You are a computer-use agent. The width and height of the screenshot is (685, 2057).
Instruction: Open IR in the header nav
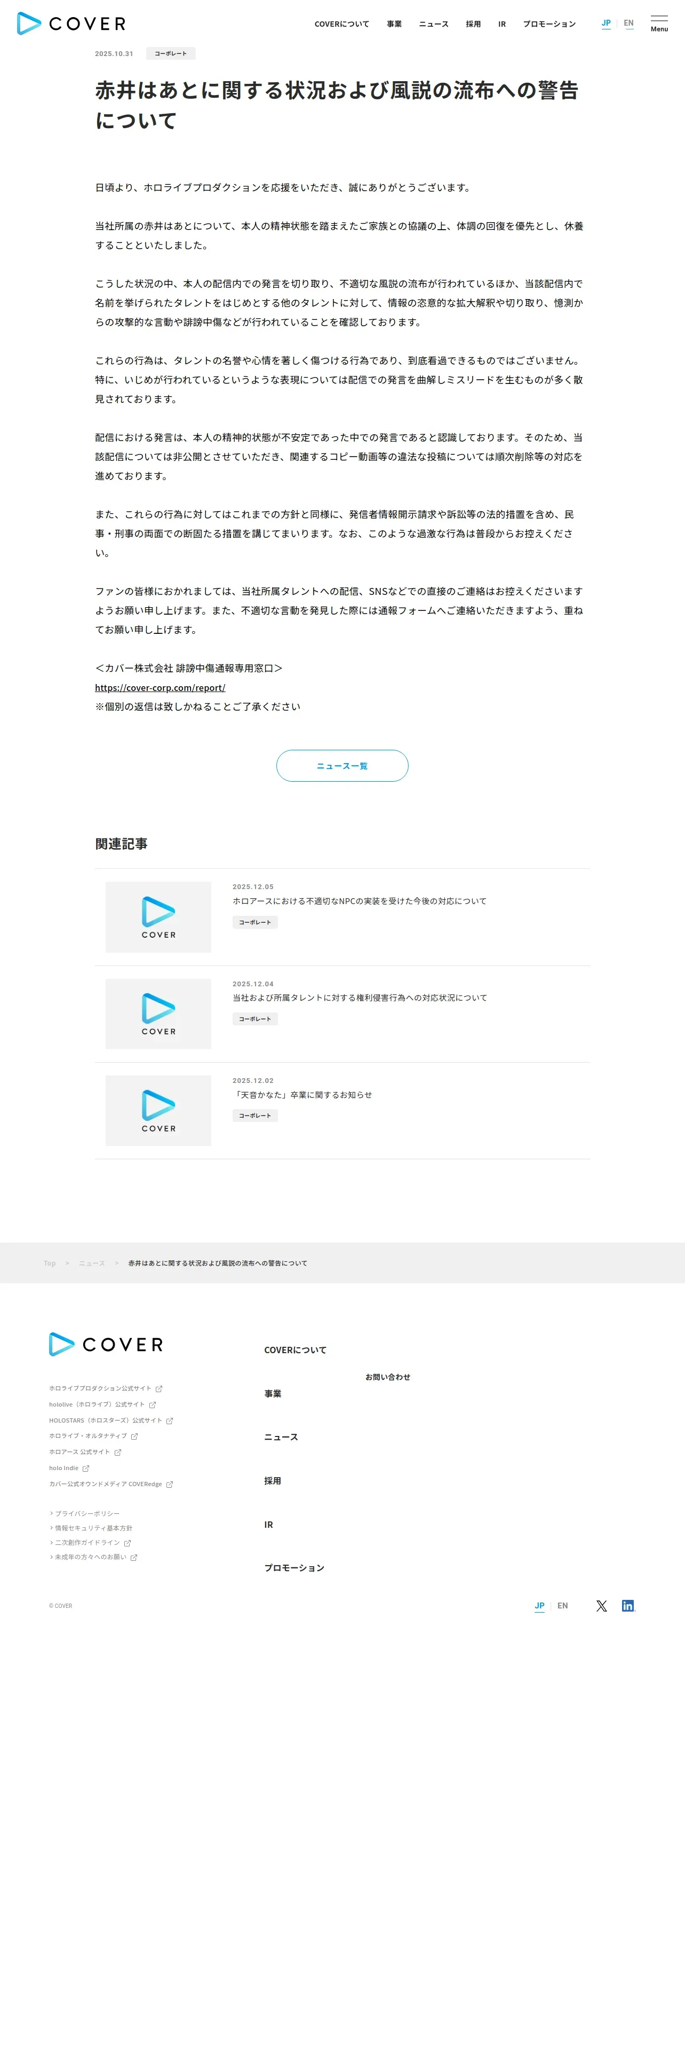[x=501, y=24]
